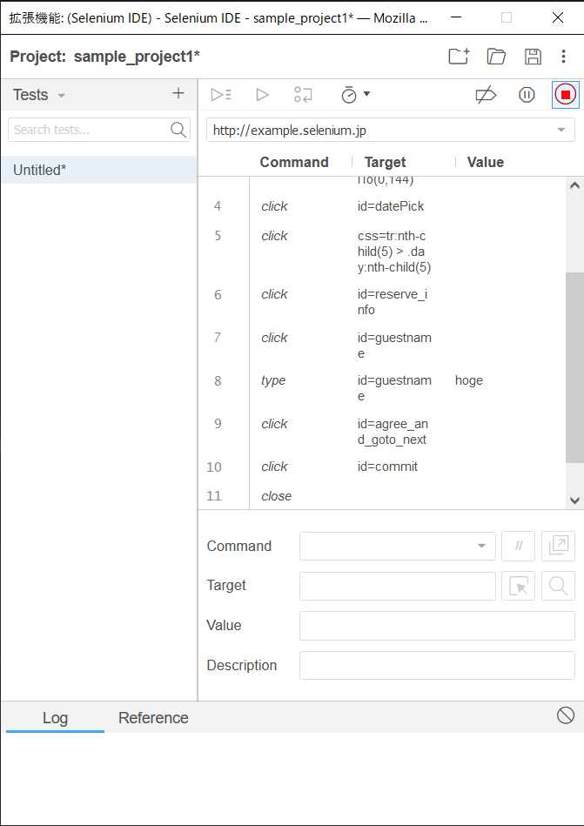The image size is (584, 826).
Task: Open project folder icon
Action: (x=496, y=57)
